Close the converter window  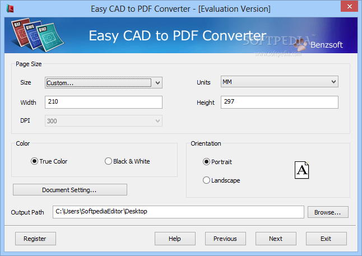click(349, 7)
